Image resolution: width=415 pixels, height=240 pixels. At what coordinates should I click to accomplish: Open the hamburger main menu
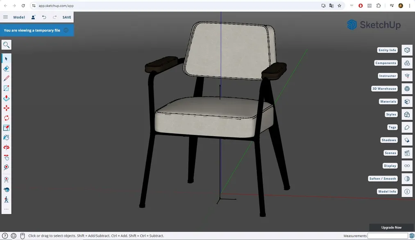pos(5,17)
